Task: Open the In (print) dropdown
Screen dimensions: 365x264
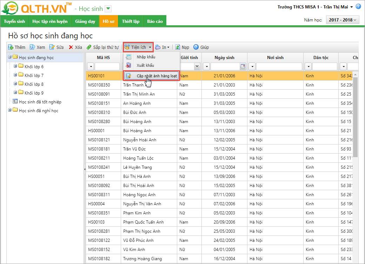Action: tap(162, 47)
